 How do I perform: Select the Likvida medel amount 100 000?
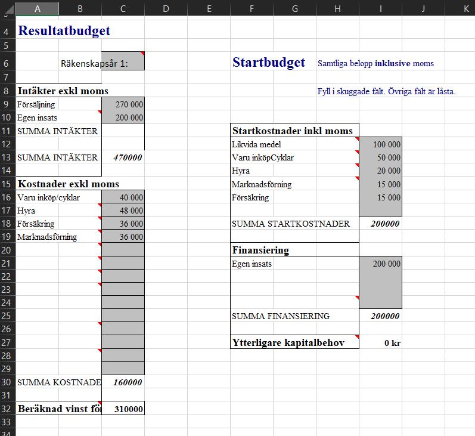[380, 144]
